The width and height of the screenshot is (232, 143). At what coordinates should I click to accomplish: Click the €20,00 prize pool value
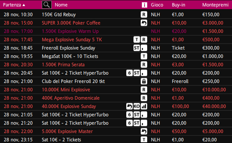point(209,140)
